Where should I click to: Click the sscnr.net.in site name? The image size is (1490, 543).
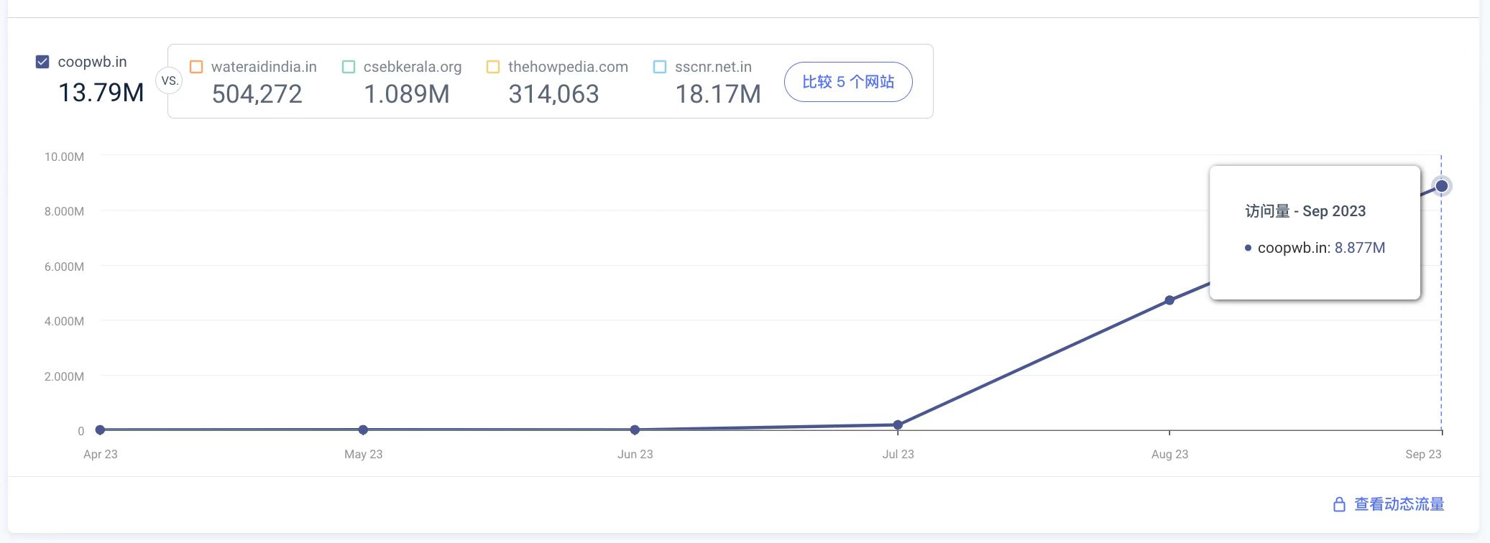click(x=713, y=67)
